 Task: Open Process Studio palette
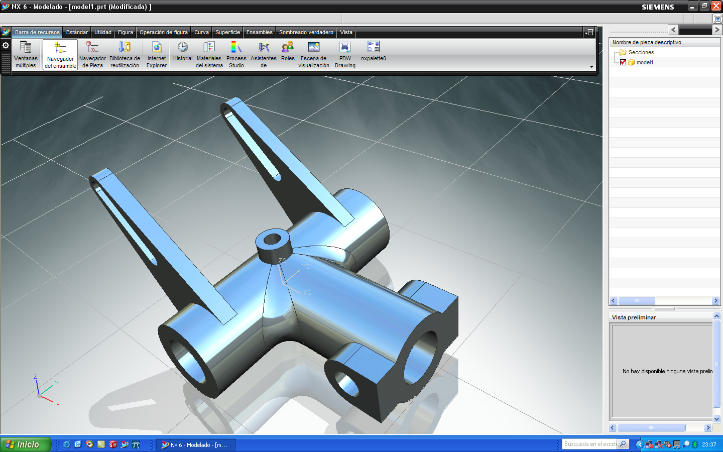pos(236,54)
